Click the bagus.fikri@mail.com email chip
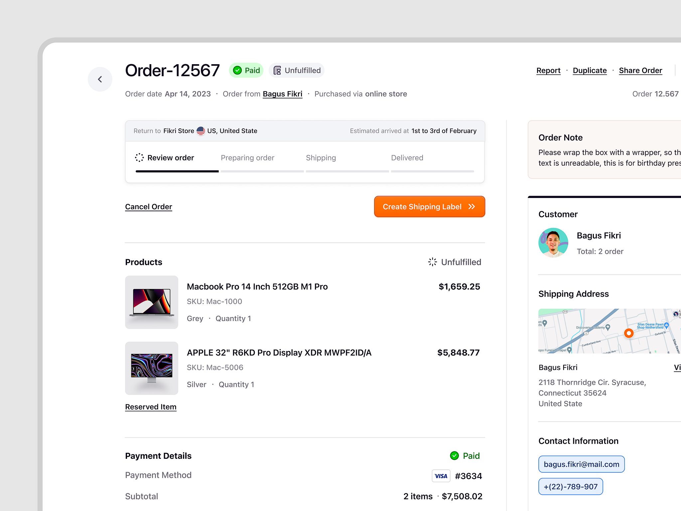681x511 pixels. 581,464
